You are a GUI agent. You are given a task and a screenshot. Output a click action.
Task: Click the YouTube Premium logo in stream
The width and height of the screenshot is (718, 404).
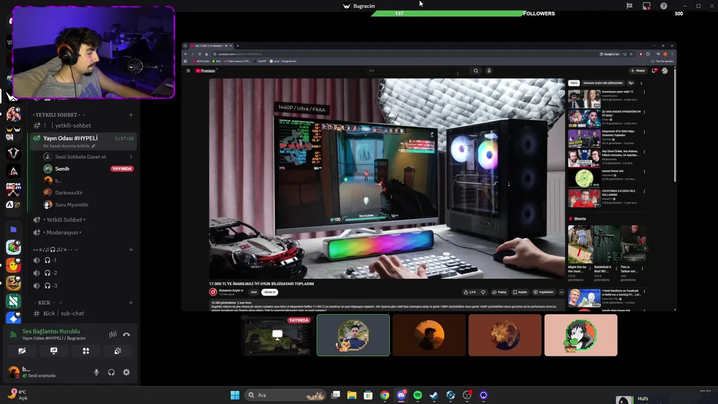click(x=205, y=71)
